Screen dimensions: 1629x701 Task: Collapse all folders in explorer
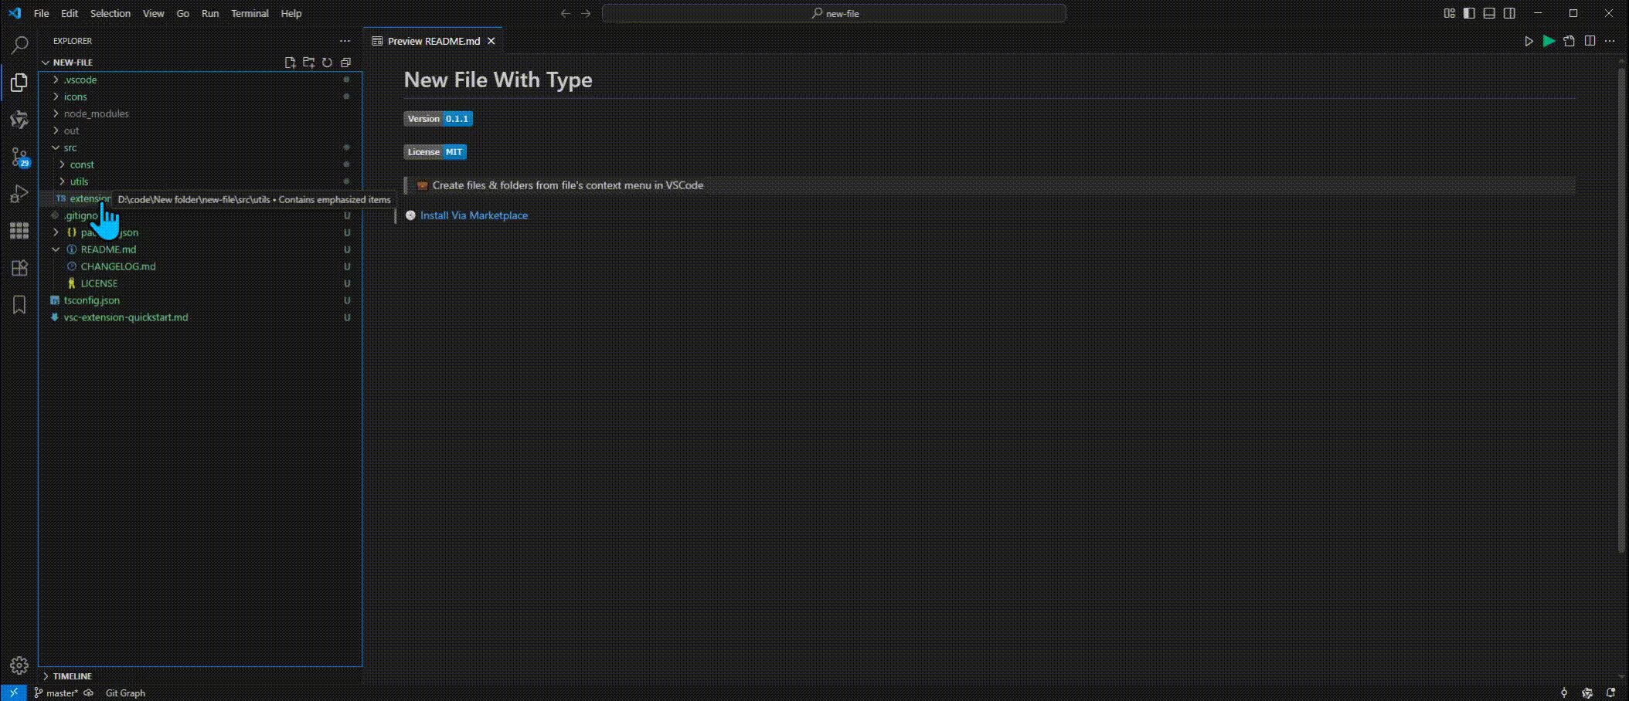[345, 63]
